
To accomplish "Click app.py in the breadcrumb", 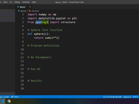I will click(23, 11).
